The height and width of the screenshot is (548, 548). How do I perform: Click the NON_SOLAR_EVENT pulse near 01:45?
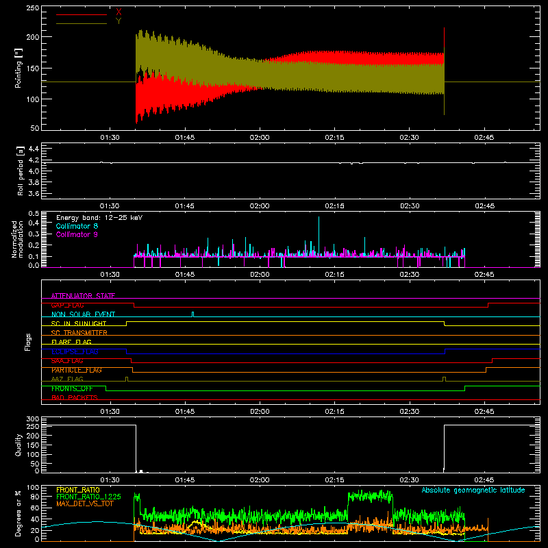[x=193, y=314]
